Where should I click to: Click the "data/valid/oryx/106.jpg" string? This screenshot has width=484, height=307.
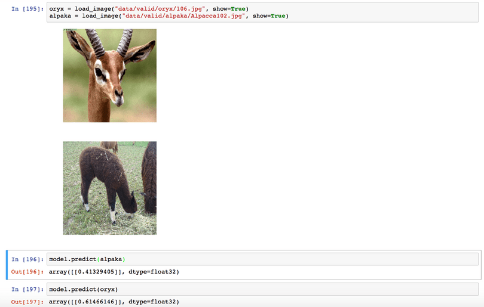pos(160,9)
